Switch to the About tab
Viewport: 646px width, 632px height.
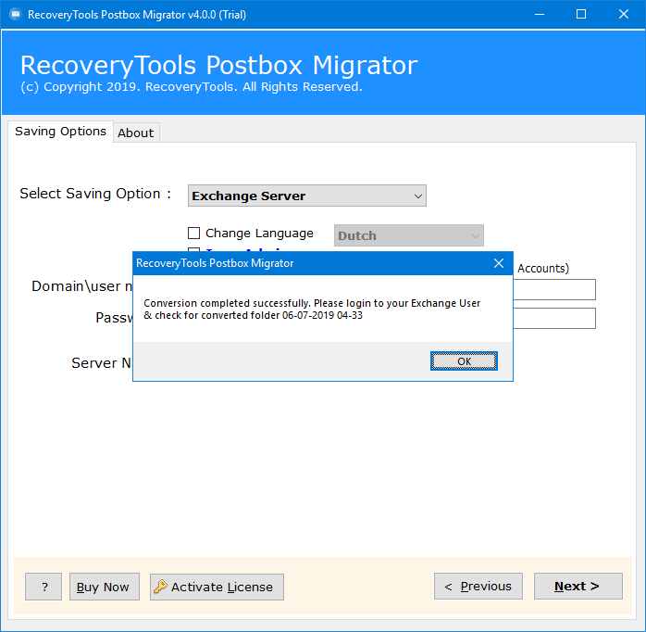(135, 133)
